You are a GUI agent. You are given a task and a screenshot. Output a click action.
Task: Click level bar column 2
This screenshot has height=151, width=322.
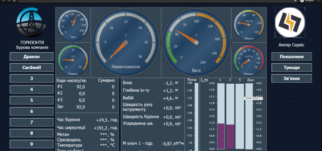tap(230, 116)
